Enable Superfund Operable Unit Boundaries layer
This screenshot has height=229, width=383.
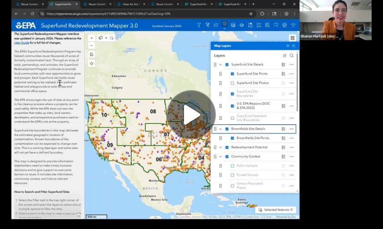point(232,118)
